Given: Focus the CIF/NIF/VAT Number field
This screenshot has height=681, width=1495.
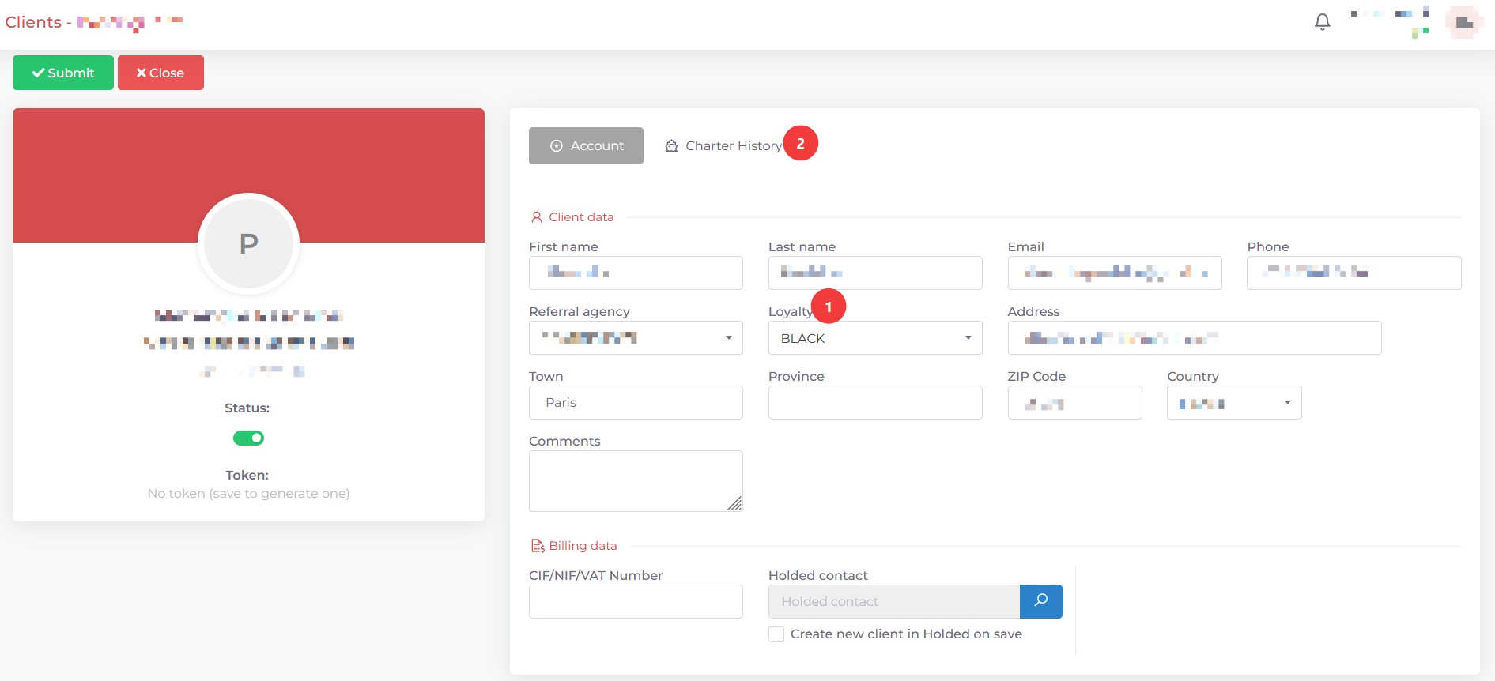Looking at the screenshot, I should click(x=636, y=601).
